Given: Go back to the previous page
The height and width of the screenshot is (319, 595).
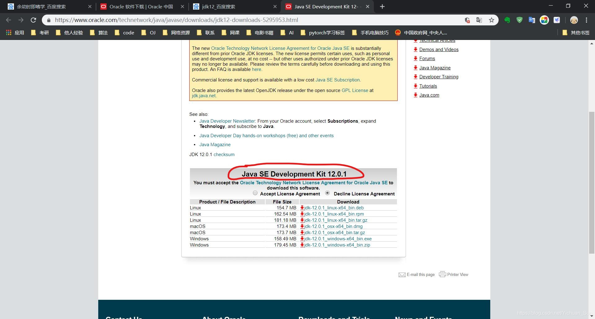Looking at the screenshot, I should [9, 20].
